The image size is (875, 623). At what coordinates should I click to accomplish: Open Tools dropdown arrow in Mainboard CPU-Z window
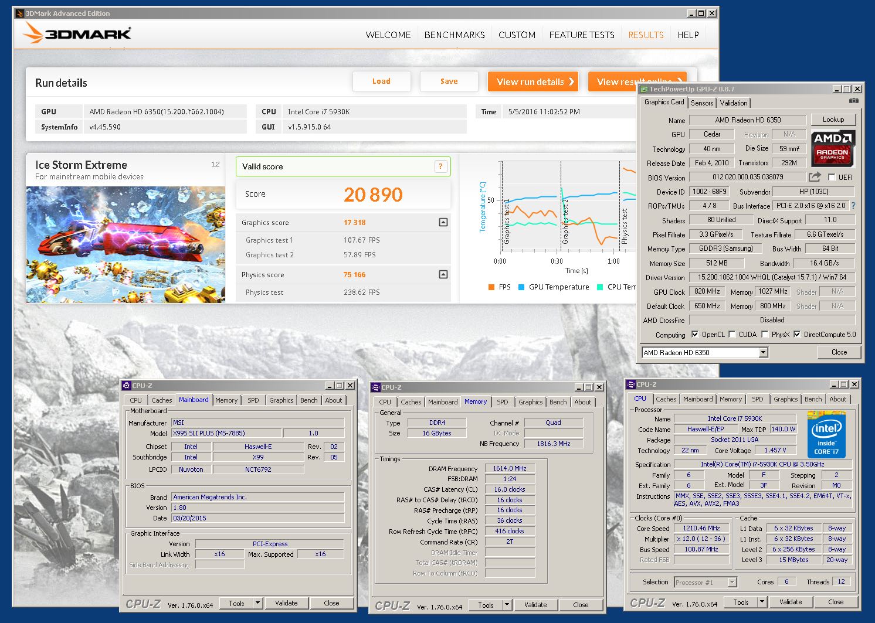coord(257,603)
